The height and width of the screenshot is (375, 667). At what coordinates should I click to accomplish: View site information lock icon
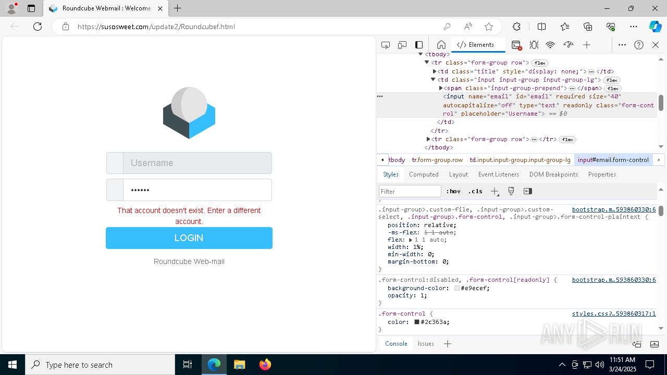pos(66,27)
